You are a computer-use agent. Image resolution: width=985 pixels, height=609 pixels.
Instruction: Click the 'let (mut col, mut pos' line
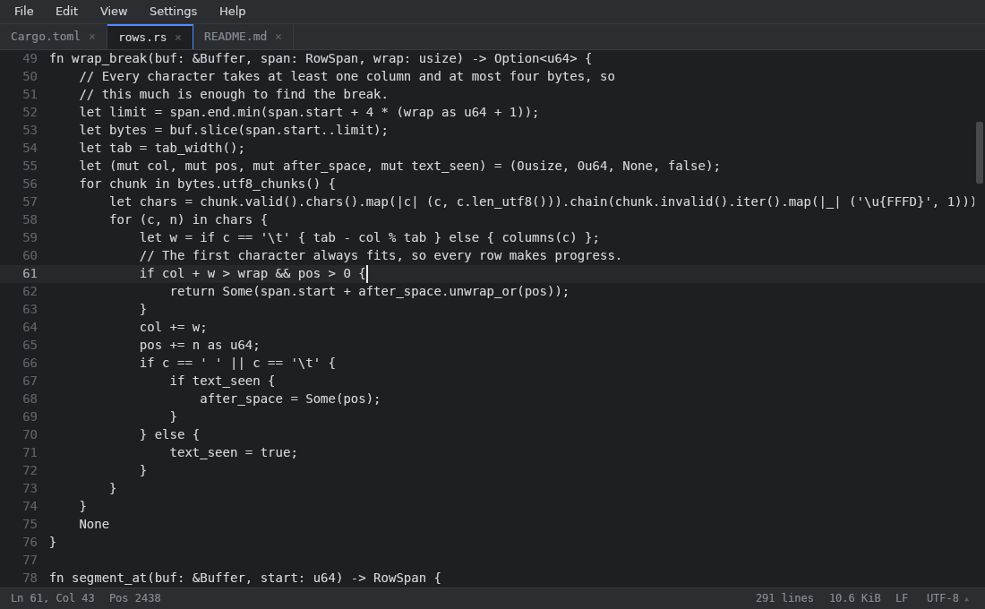coord(399,166)
